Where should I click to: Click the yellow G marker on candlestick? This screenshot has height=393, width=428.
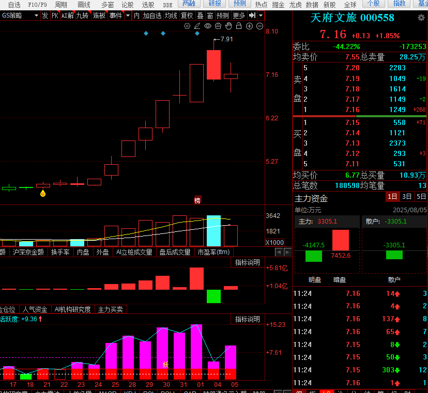43,194
